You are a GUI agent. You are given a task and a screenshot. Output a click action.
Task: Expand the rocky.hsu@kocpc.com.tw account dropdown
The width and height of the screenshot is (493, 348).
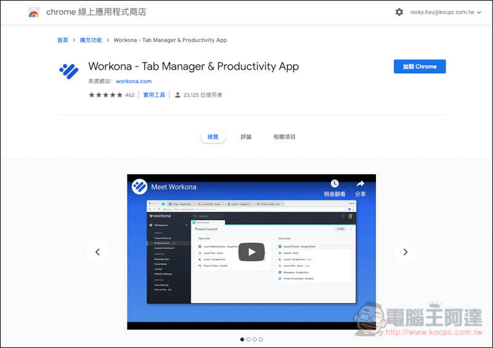click(x=446, y=12)
